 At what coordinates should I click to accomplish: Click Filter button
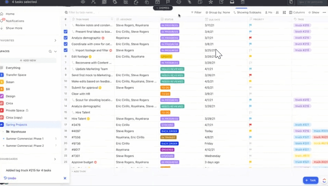(x=196, y=12)
